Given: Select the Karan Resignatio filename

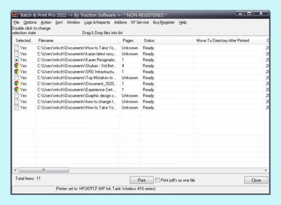Looking at the screenshot, I should pos(78,60).
